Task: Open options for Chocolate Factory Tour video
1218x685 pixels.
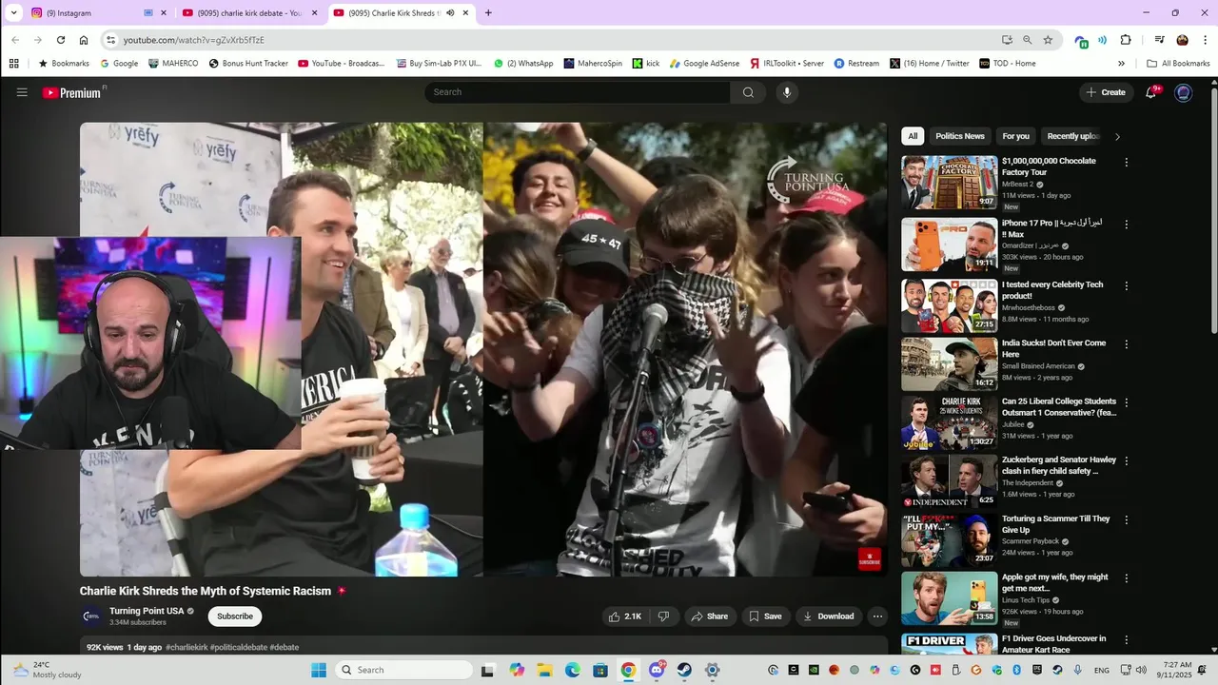Action: click(x=1127, y=163)
